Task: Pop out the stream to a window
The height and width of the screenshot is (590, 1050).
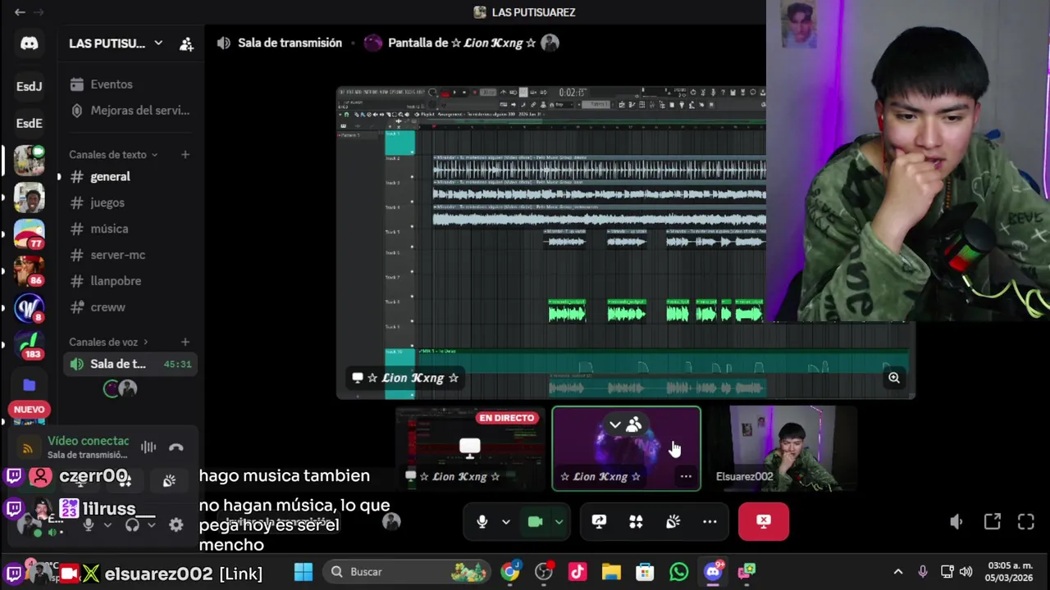Action: click(x=993, y=522)
